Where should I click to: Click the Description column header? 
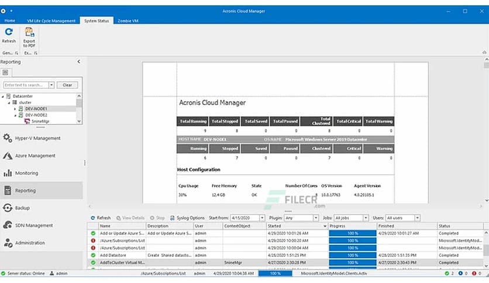click(170, 226)
